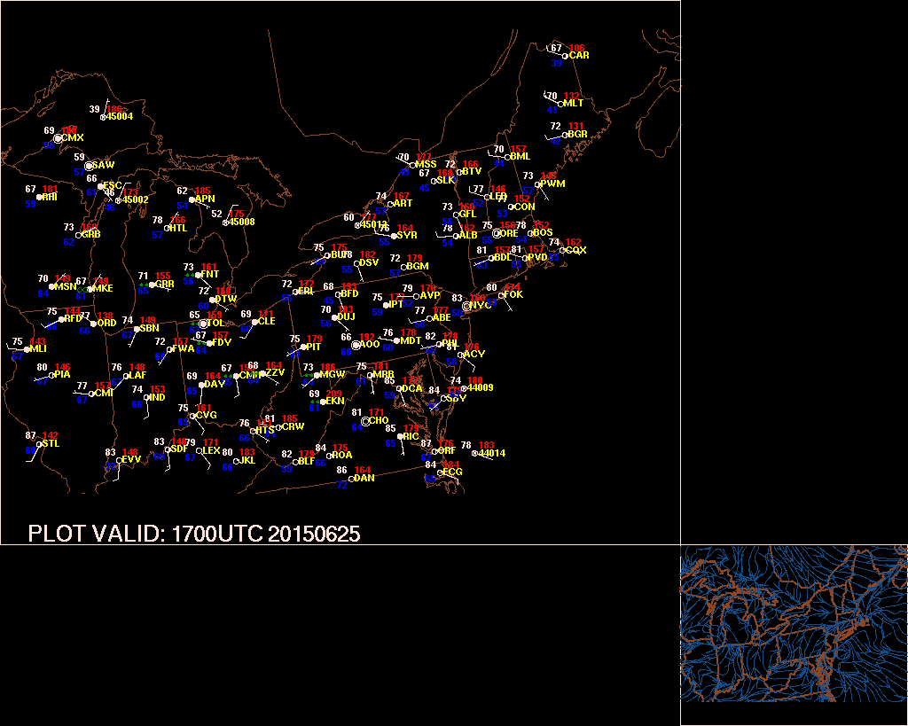Select the MDT station label

click(411, 341)
